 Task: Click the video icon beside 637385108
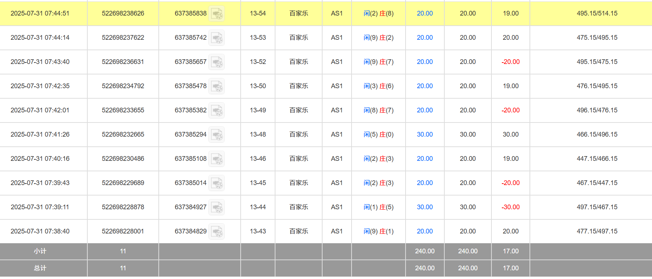click(x=217, y=159)
